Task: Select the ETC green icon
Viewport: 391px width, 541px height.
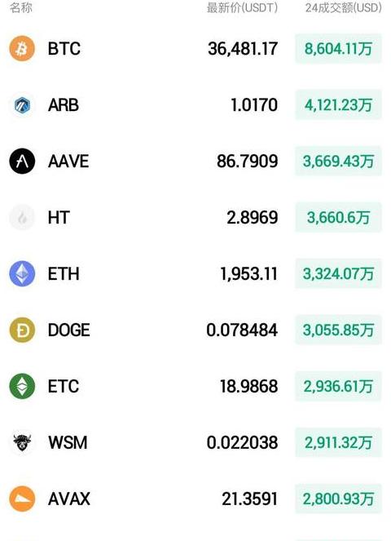Action: coord(22,386)
